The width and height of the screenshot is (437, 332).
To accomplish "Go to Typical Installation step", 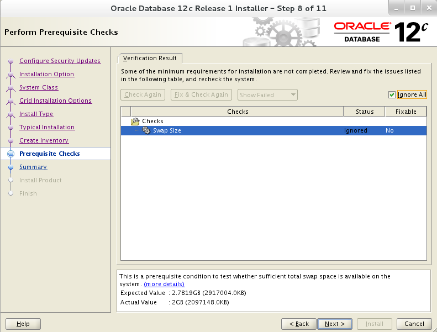I will tap(47, 127).
